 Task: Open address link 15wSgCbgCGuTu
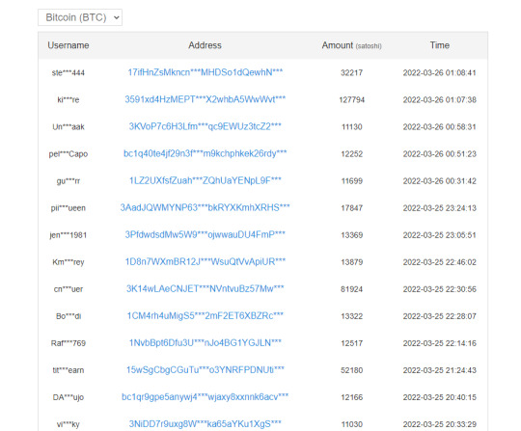tap(205, 370)
